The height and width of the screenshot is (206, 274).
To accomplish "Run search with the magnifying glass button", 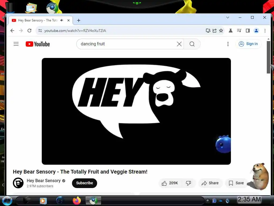I will pyautogui.click(x=192, y=44).
